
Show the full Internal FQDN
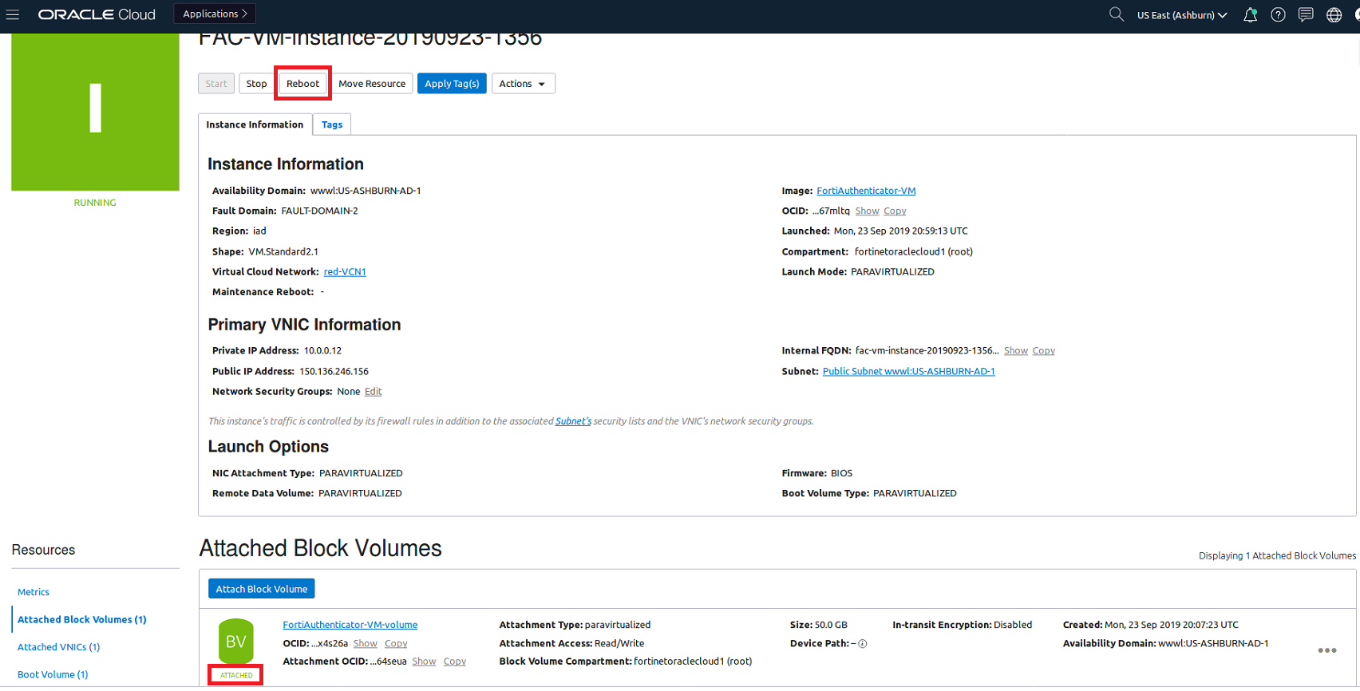(x=1016, y=350)
